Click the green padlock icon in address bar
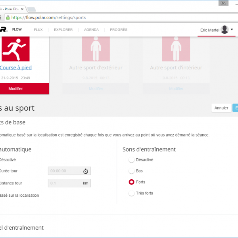238x238 pixels. pyautogui.click(x=8, y=17)
